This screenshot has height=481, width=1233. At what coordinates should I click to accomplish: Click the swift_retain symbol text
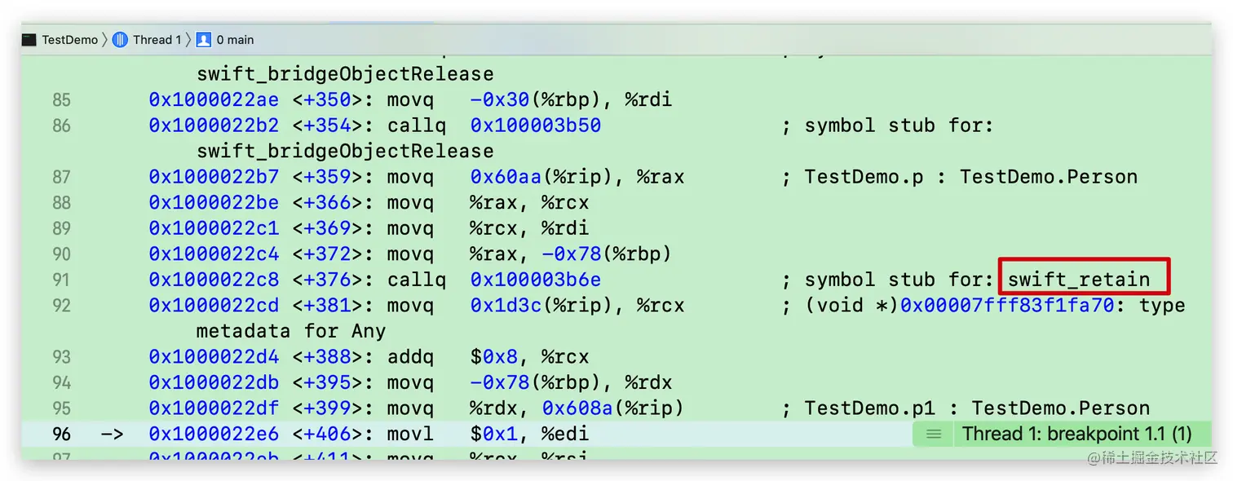tap(1079, 280)
